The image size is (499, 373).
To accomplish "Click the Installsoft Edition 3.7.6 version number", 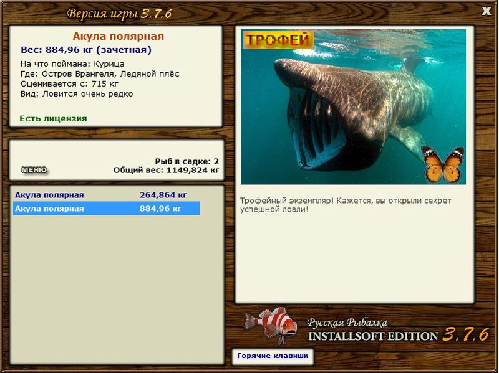I will point(465,334).
